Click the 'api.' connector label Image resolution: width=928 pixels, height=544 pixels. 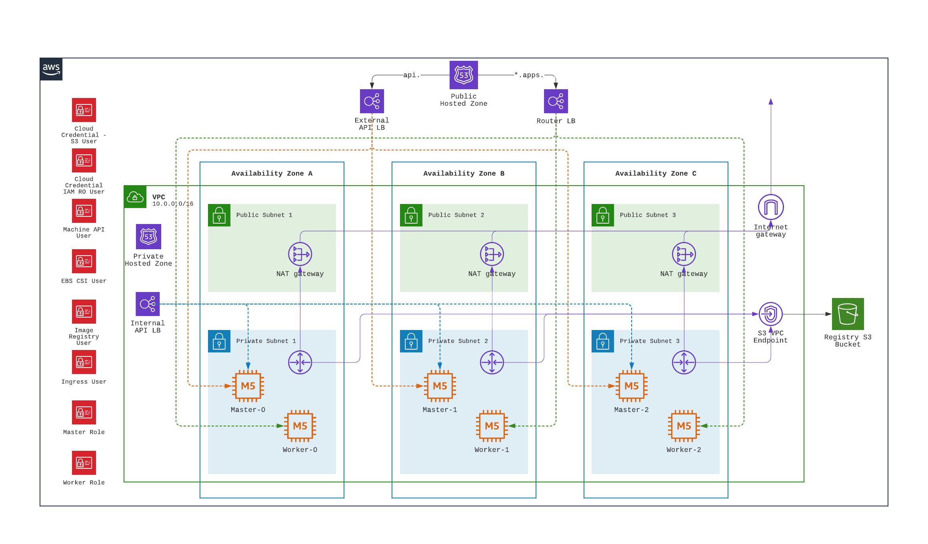point(412,75)
